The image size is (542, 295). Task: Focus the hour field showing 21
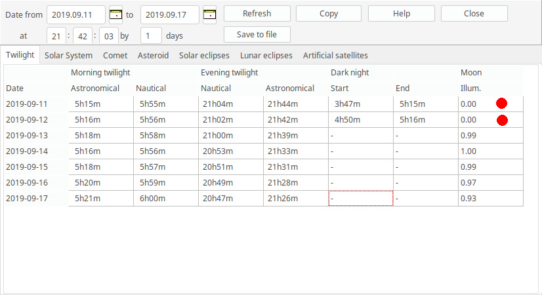click(56, 35)
